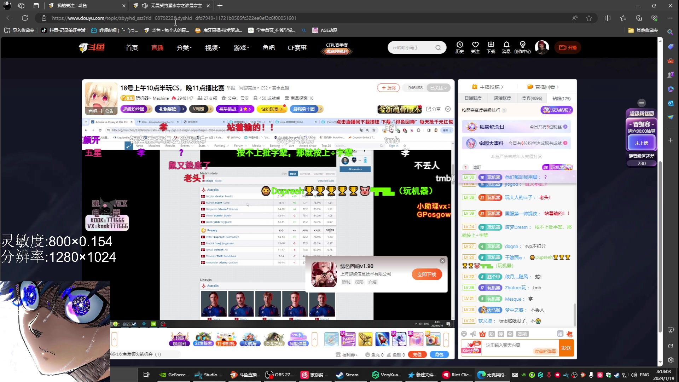Viewport: 679px width, 382px height.
Task: Open the emoji picker in chat toolbar
Action: click(464, 334)
